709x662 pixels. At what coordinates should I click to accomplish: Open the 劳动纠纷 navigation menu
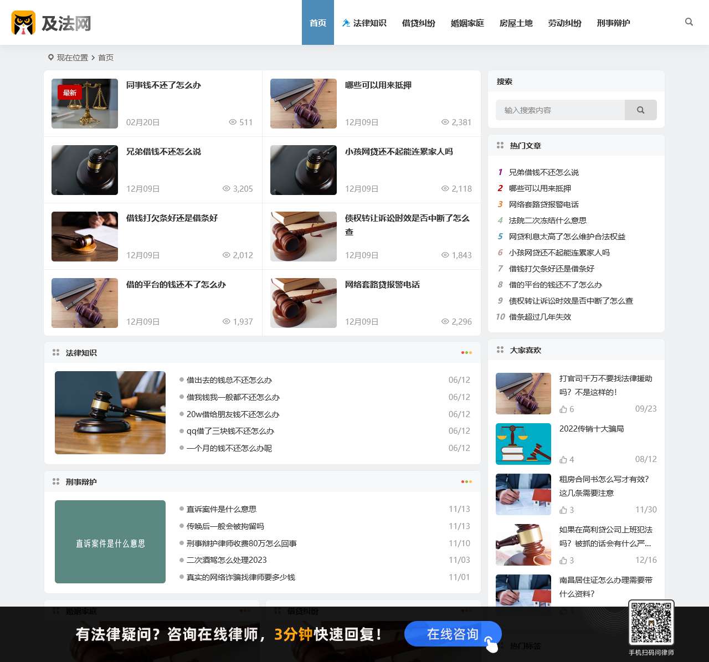click(565, 23)
